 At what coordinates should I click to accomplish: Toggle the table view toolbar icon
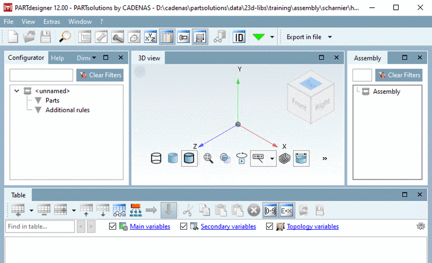167,37
